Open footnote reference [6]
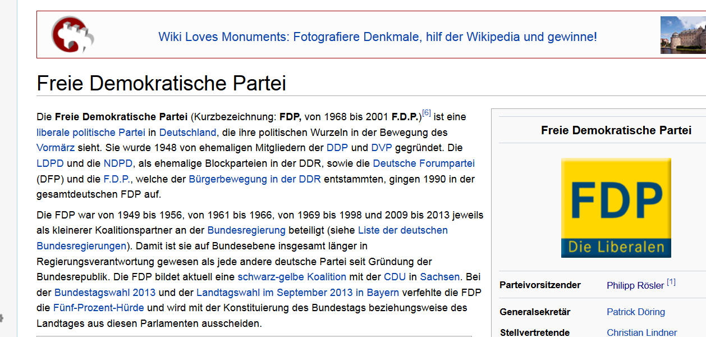The height and width of the screenshot is (337, 706). point(427,113)
